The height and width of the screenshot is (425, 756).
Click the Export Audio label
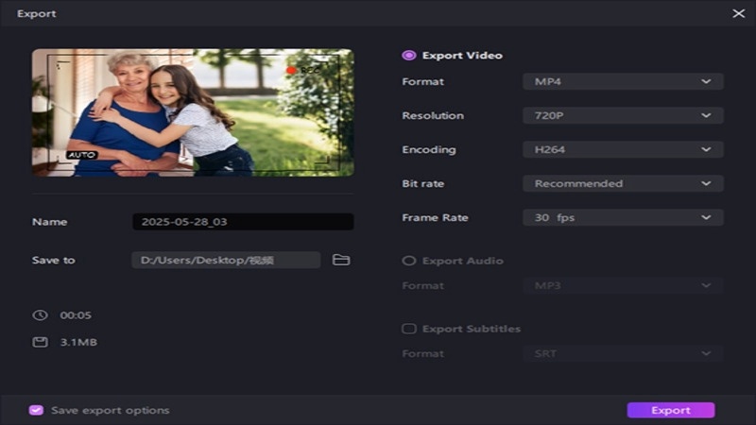point(463,261)
